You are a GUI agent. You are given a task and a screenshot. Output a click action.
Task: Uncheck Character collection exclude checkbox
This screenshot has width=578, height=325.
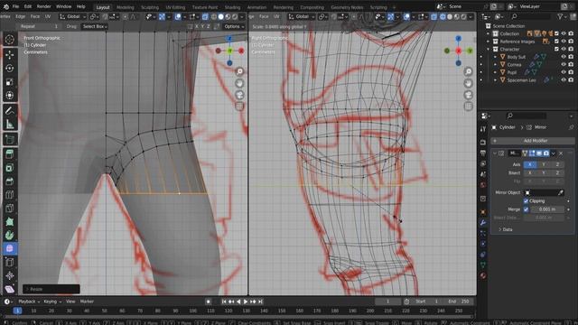coord(556,49)
